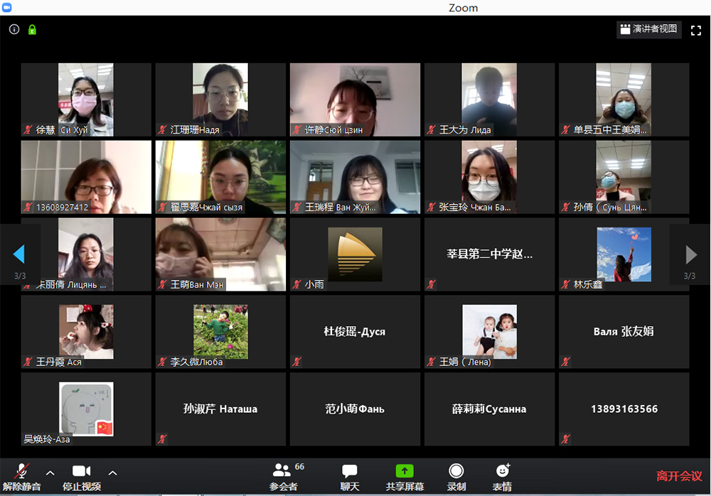Viewport: 711px width, 496px height.
Task: Start recording the meeting (录制)
Action: (x=456, y=476)
